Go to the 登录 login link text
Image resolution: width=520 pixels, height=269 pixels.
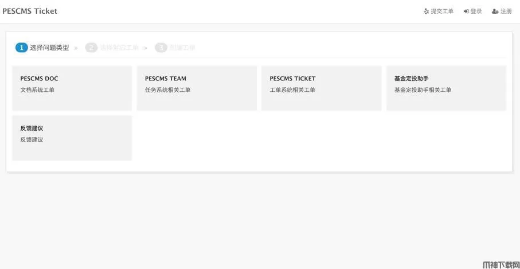point(476,11)
